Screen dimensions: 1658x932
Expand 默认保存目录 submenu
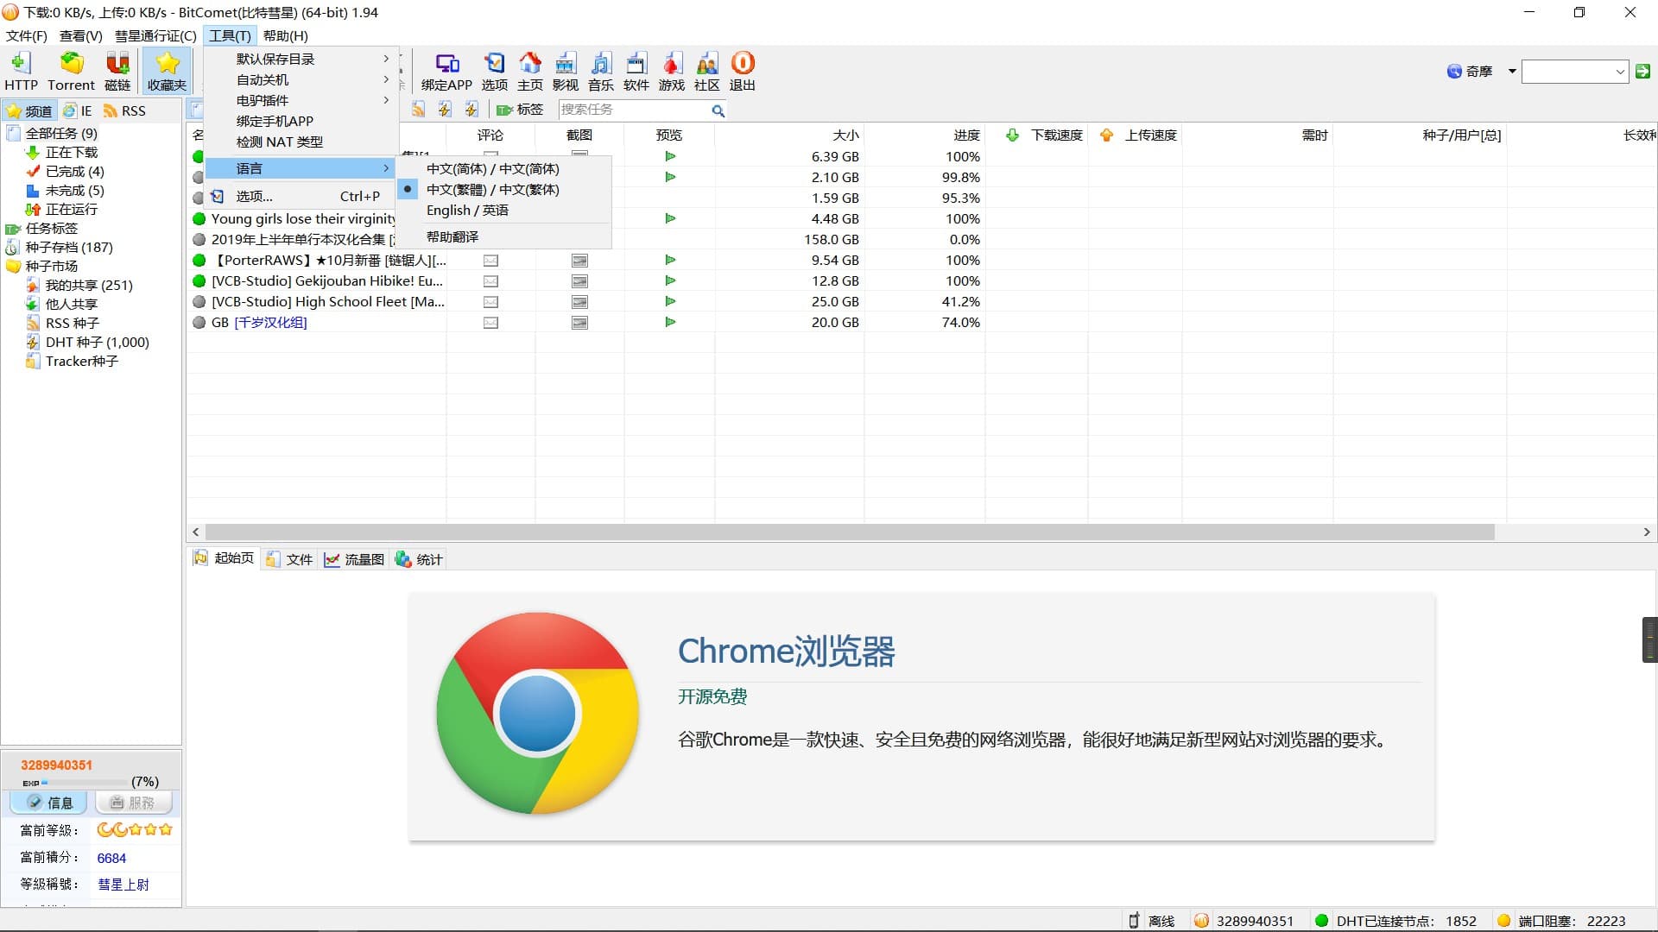[301, 59]
